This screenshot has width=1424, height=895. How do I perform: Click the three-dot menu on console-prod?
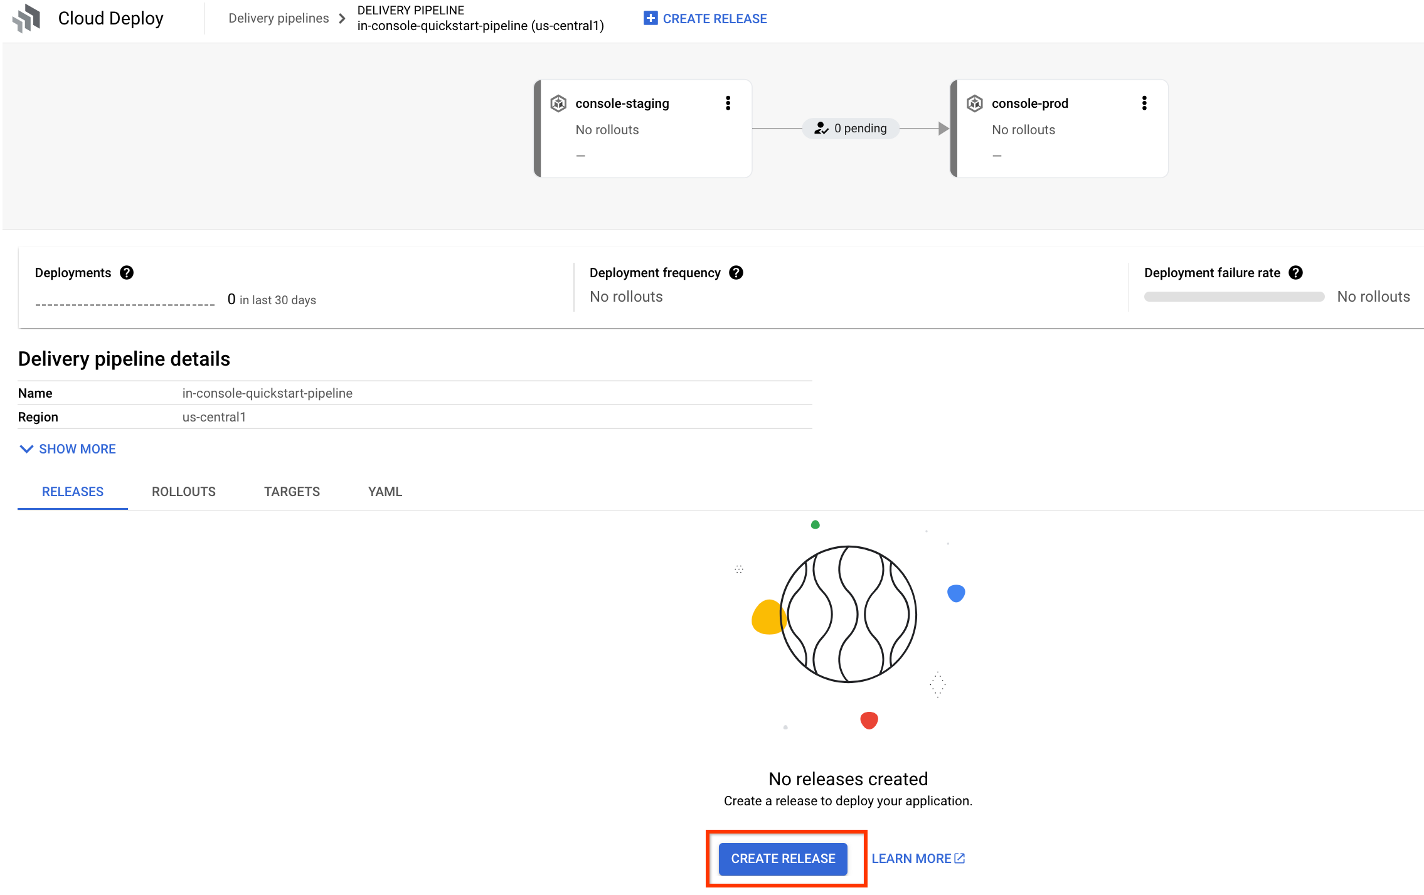pos(1145,103)
